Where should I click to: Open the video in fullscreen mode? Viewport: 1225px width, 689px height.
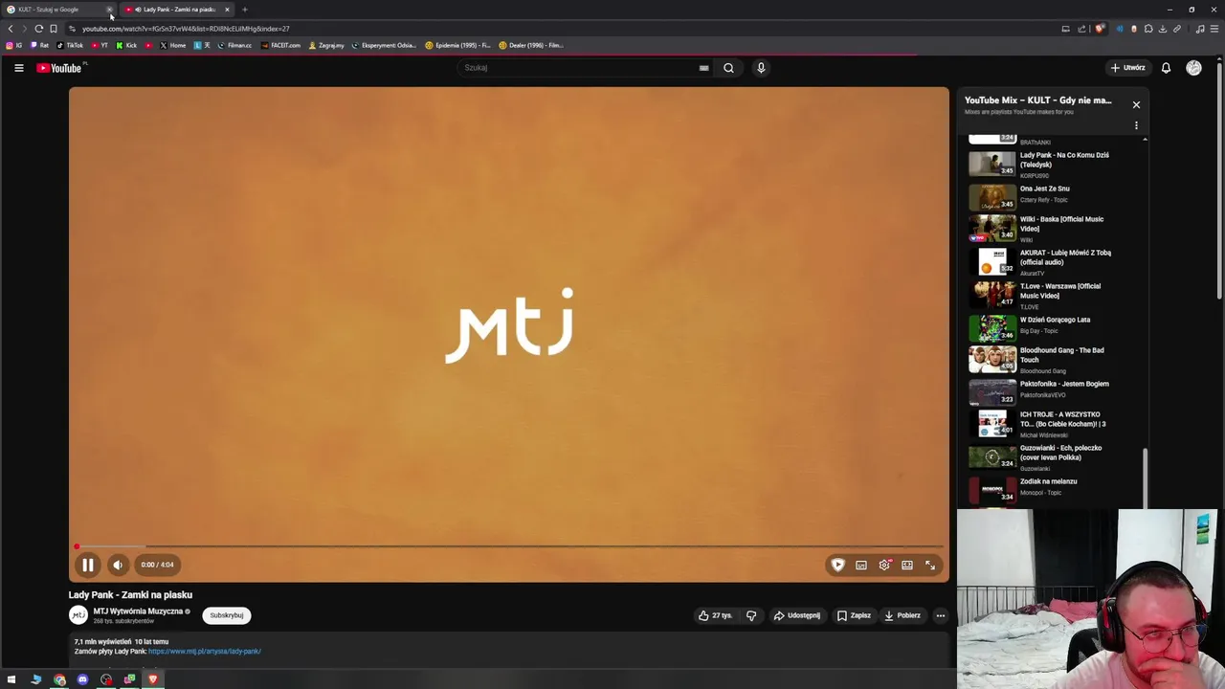(x=930, y=565)
